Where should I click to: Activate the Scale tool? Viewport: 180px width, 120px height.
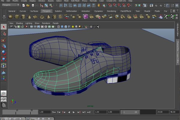pyautogui.click(x=4, y=59)
